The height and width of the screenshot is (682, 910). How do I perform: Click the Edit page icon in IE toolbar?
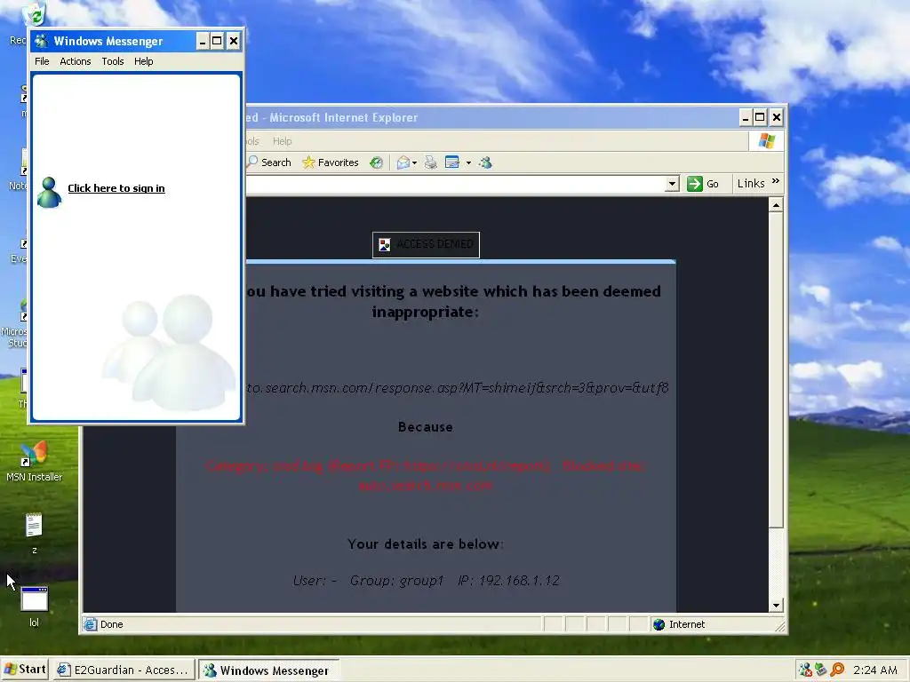452,163
